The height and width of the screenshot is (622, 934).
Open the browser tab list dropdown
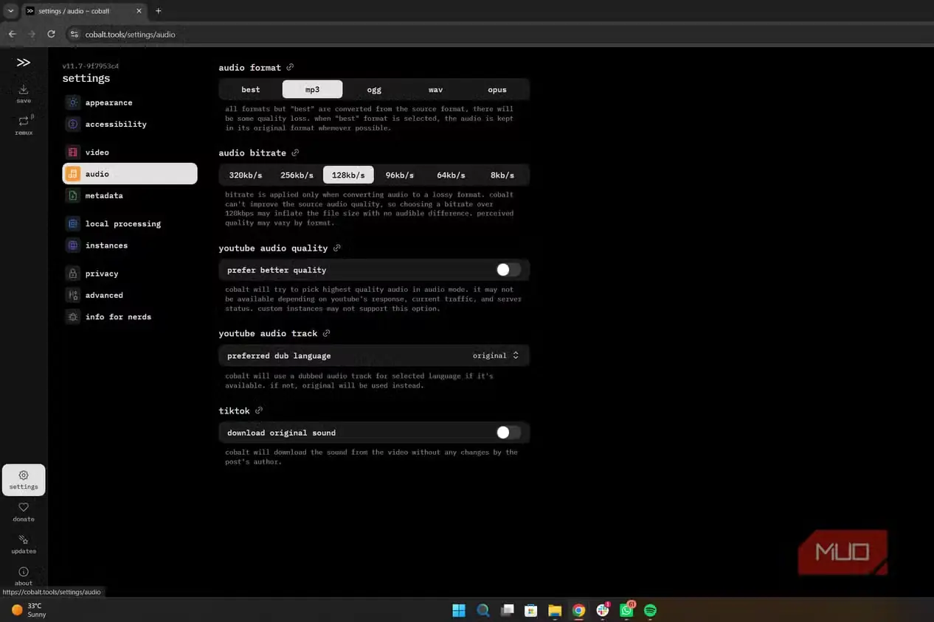click(10, 11)
